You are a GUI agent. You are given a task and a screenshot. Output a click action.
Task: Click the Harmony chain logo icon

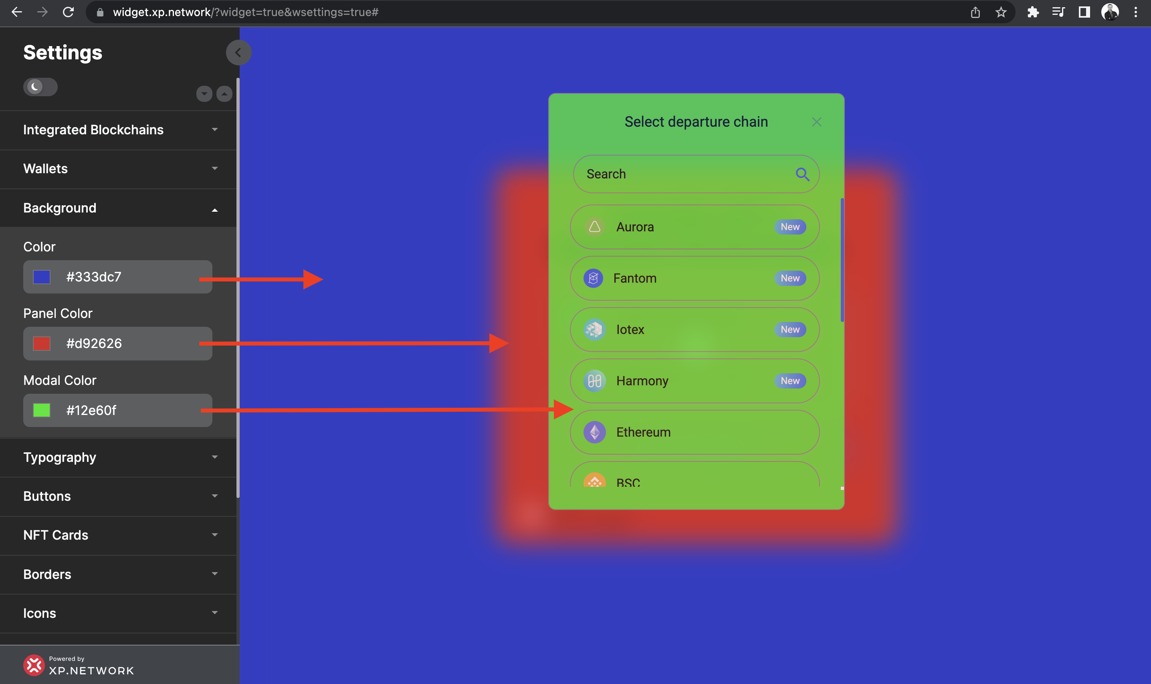[x=595, y=381]
